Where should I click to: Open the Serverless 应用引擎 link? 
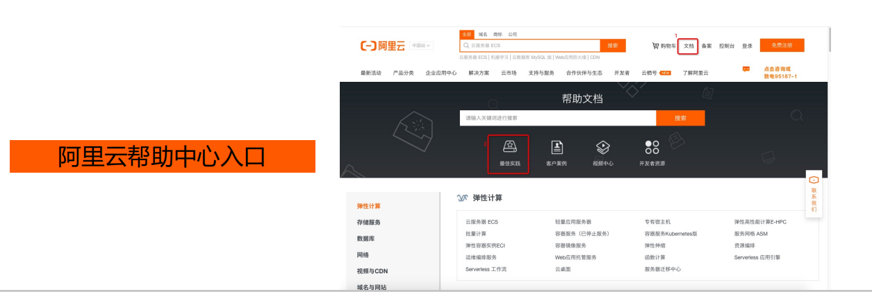point(757,257)
